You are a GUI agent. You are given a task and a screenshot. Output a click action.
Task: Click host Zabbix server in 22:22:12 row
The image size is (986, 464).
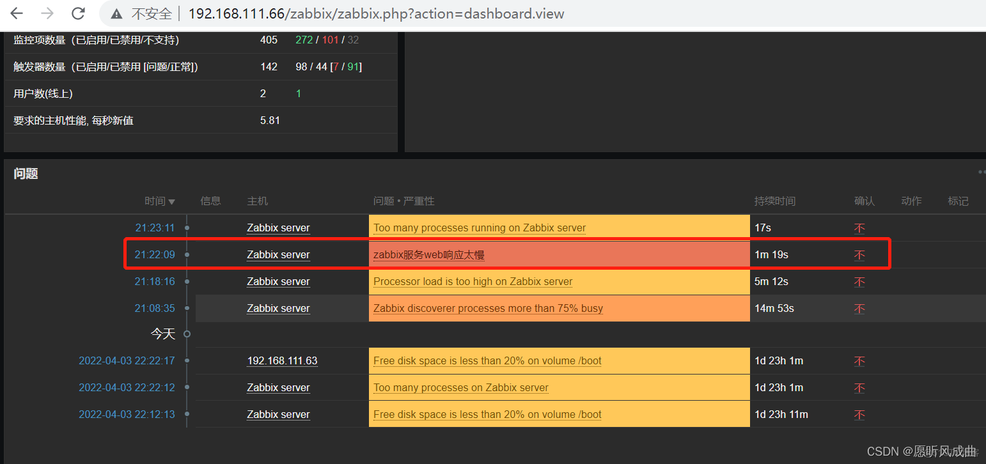(278, 387)
